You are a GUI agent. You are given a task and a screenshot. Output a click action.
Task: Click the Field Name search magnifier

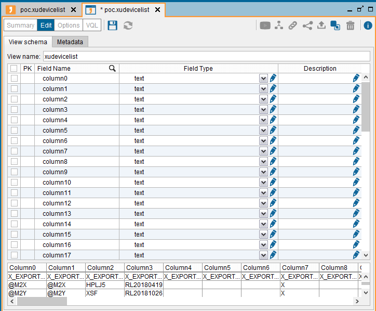click(112, 69)
